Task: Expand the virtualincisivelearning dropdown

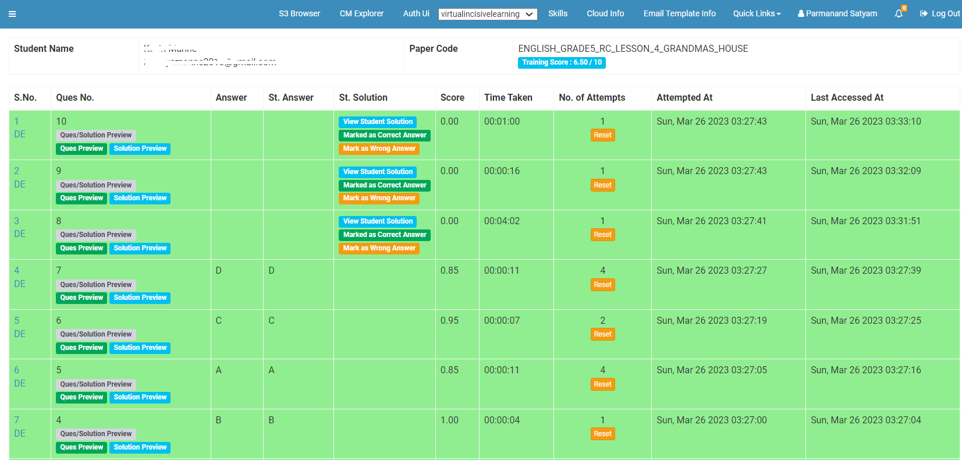Action: point(487,14)
